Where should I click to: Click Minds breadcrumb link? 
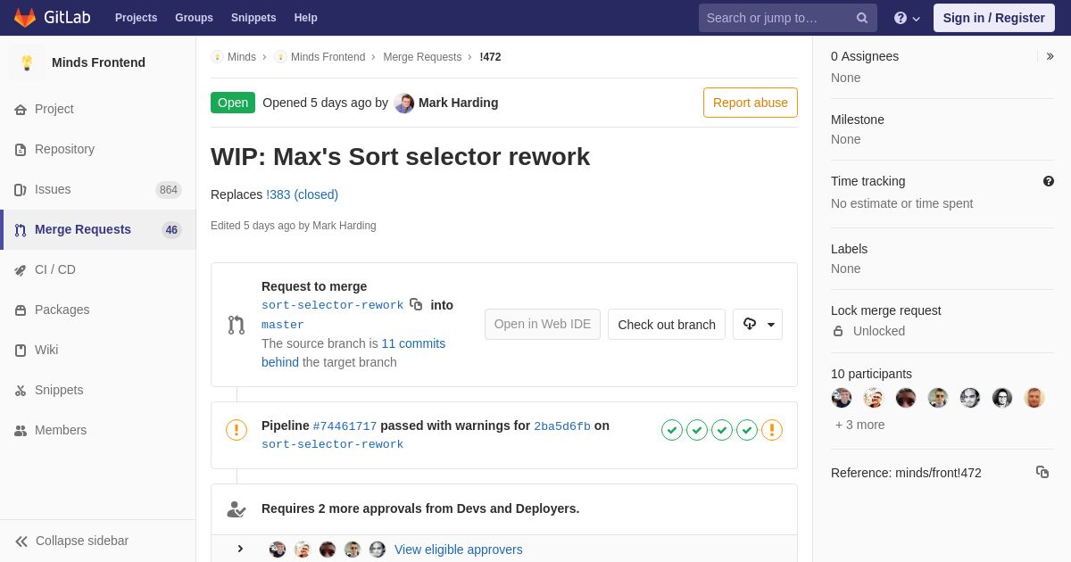[x=242, y=57]
